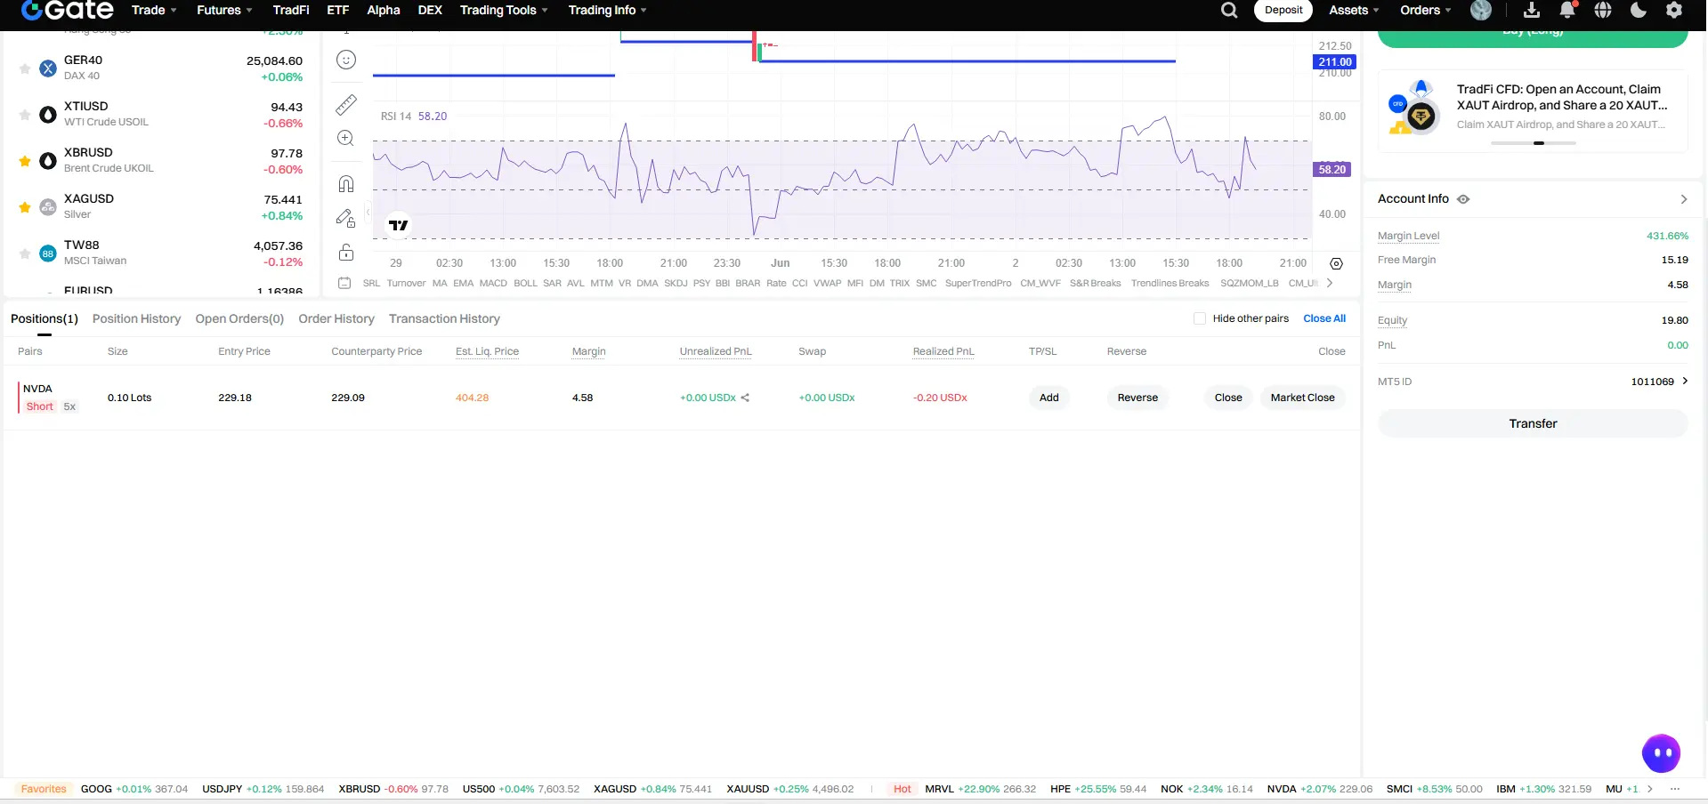This screenshot has height=804, width=1708.
Task: Open the settings gear in header
Action: [x=1674, y=10]
